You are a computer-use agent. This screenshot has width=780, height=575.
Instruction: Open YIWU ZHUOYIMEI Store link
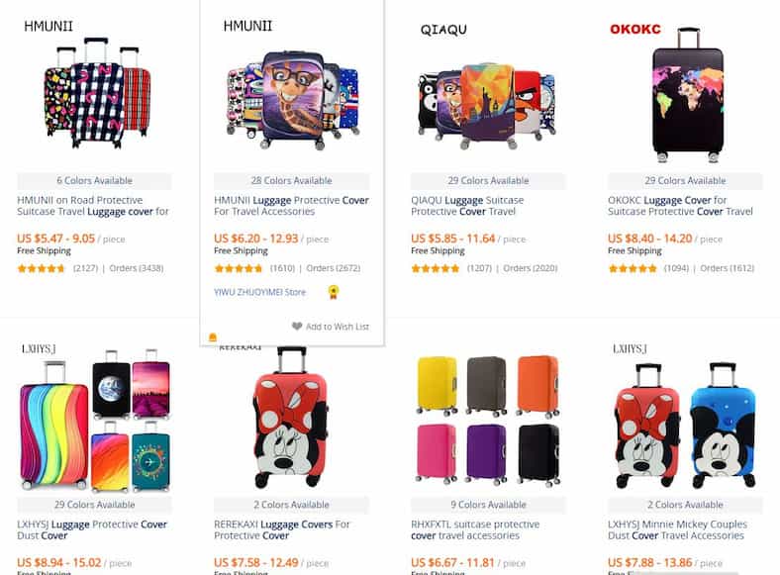259,292
